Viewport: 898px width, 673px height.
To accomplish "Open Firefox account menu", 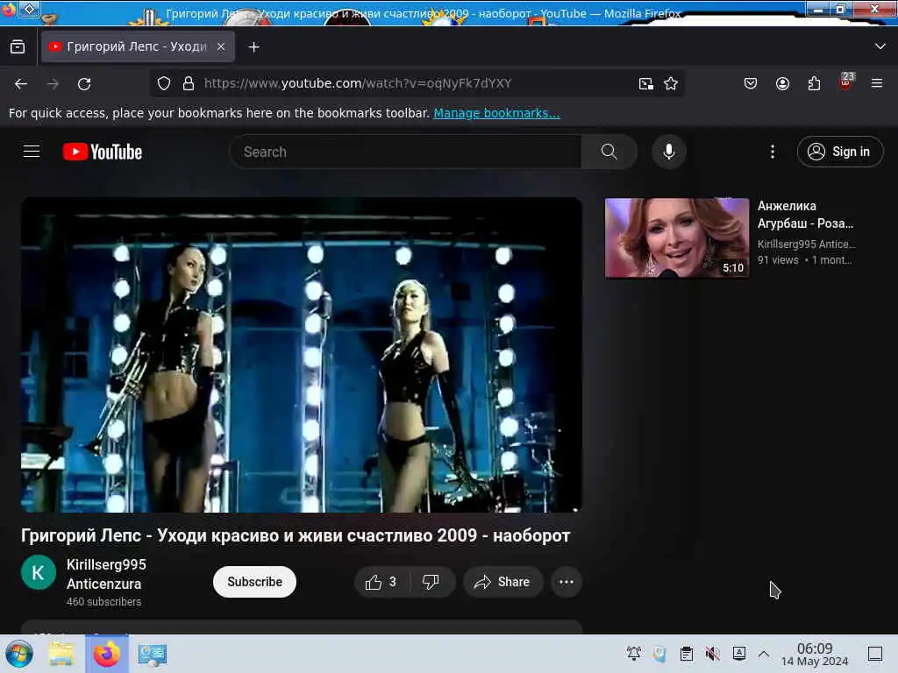I will [x=782, y=83].
